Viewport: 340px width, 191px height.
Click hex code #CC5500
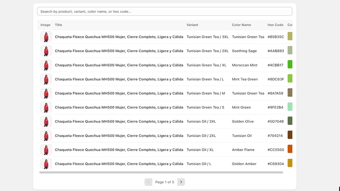[275, 150]
